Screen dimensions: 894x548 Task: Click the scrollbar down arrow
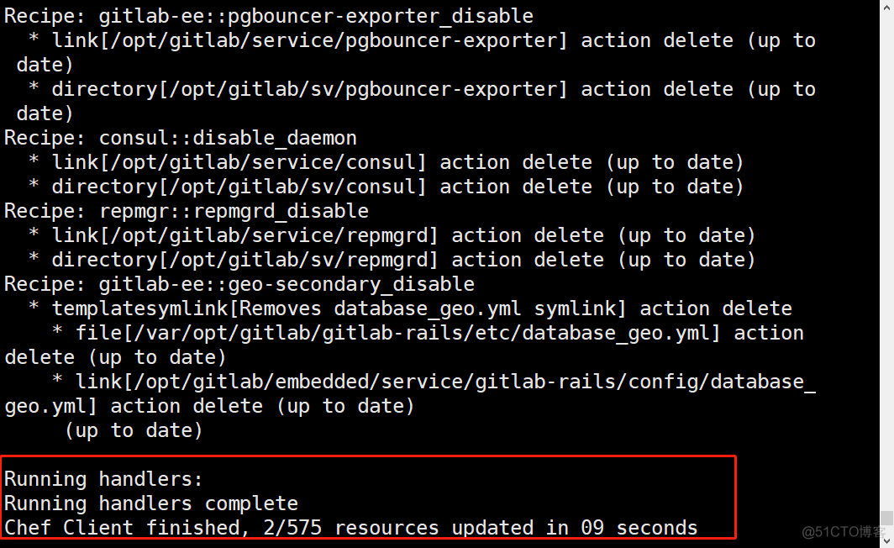click(886, 542)
